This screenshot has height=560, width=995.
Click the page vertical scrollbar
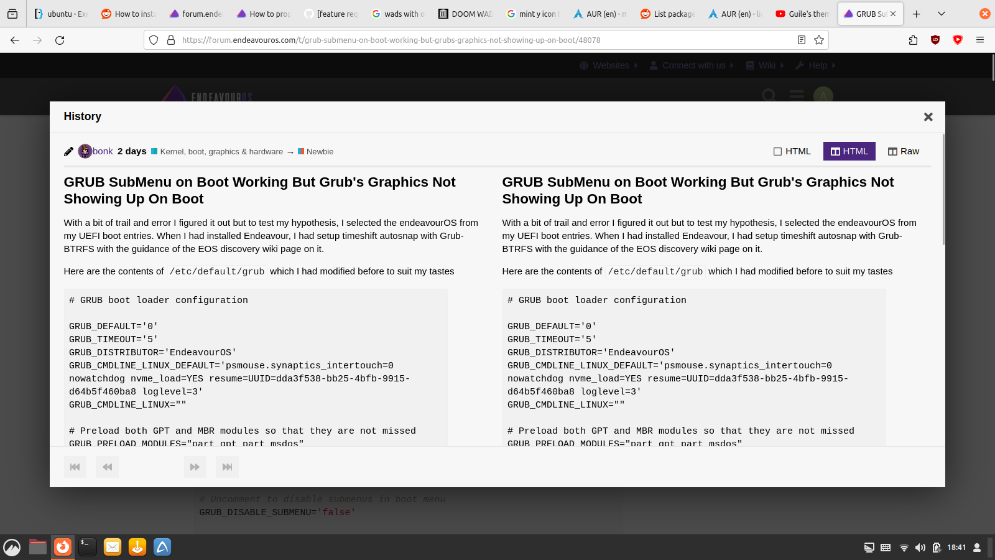pyautogui.click(x=993, y=67)
